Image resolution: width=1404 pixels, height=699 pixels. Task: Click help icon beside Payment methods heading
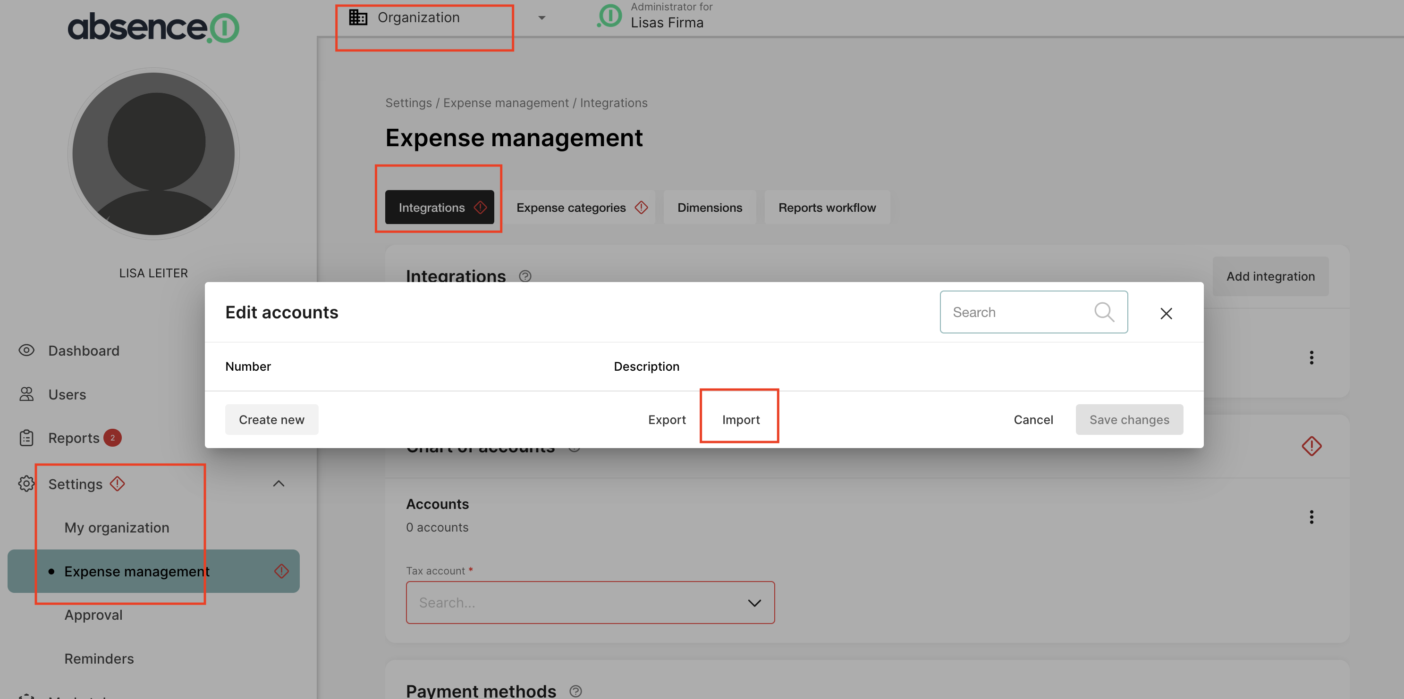575,691
